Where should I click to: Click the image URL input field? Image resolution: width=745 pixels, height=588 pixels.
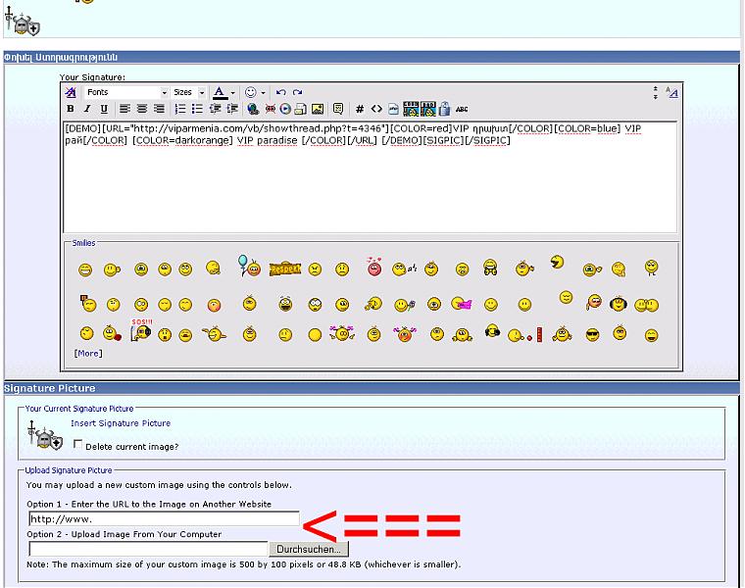click(163, 518)
